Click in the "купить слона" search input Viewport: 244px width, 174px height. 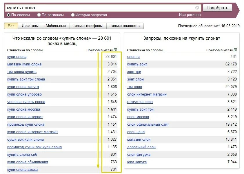tap(99, 8)
